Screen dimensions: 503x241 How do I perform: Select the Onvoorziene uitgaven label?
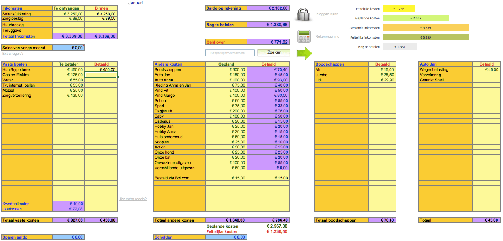tap(179, 163)
